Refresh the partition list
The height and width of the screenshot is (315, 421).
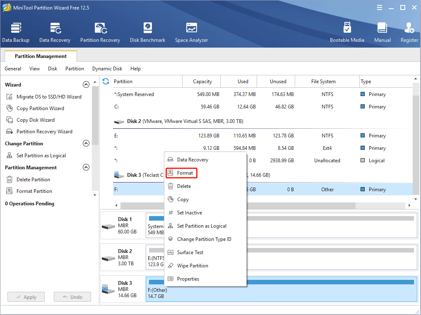point(106,81)
